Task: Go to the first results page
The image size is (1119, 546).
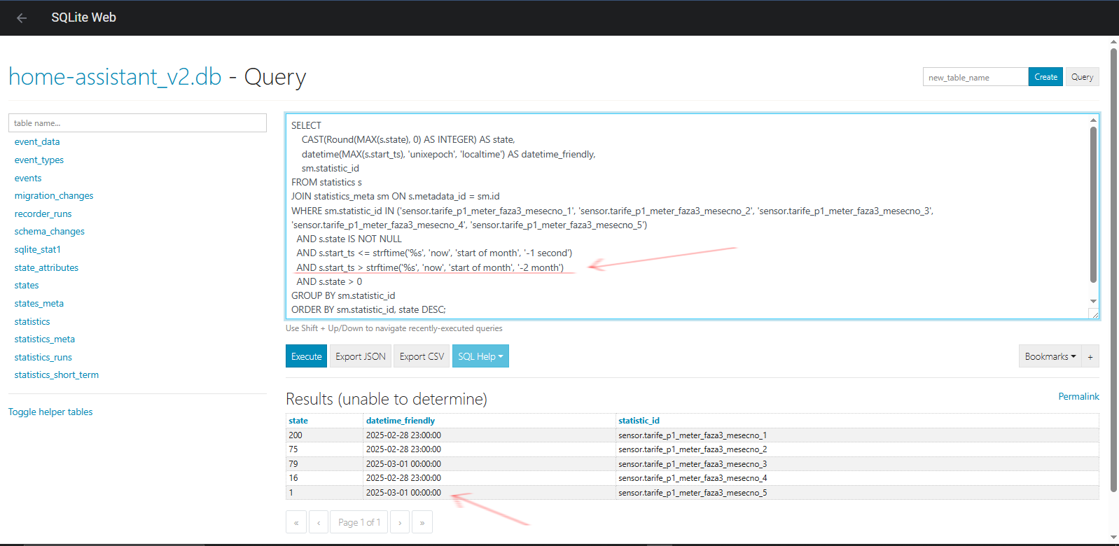Action: 296,522
